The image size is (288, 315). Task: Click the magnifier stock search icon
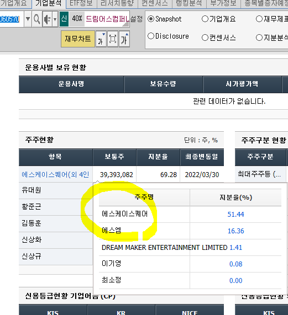coord(37,19)
